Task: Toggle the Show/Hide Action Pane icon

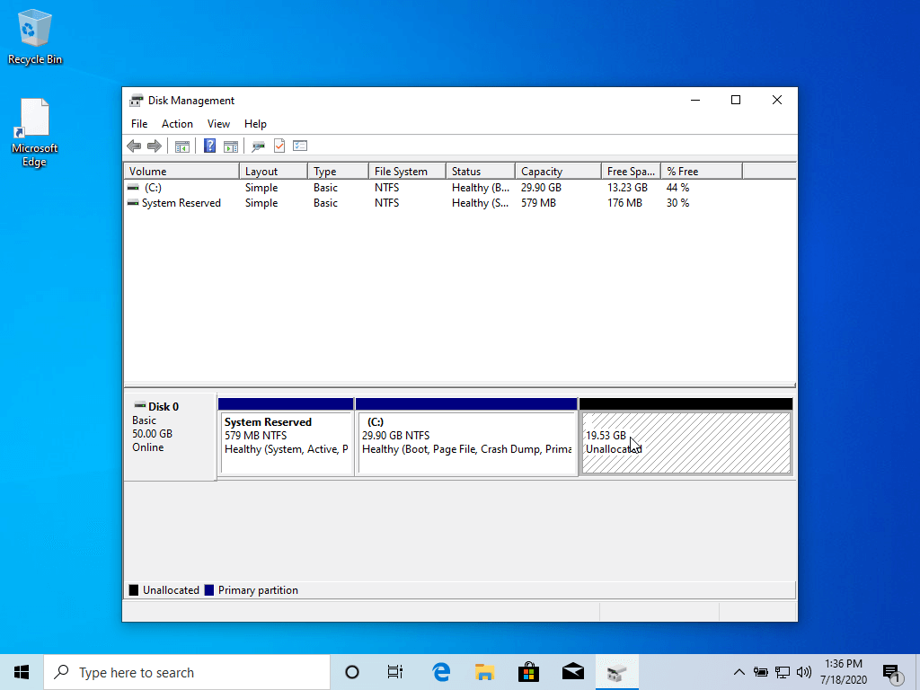Action: [230, 146]
